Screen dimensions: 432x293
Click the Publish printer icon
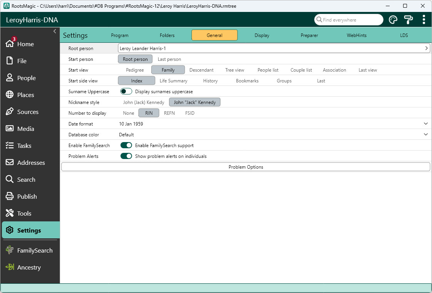(x=10, y=196)
